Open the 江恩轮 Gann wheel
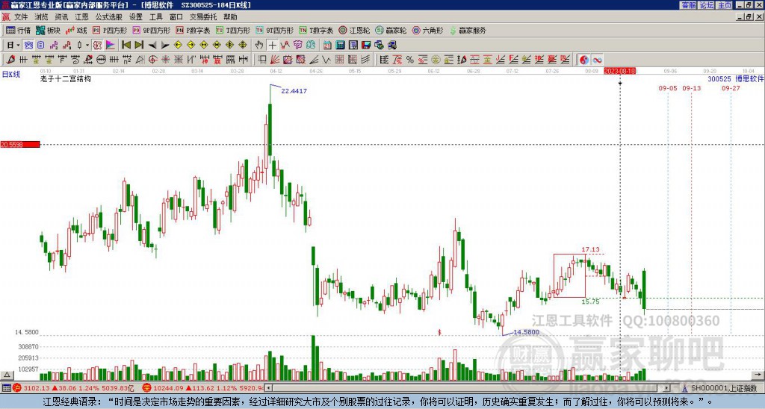 click(x=354, y=30)
